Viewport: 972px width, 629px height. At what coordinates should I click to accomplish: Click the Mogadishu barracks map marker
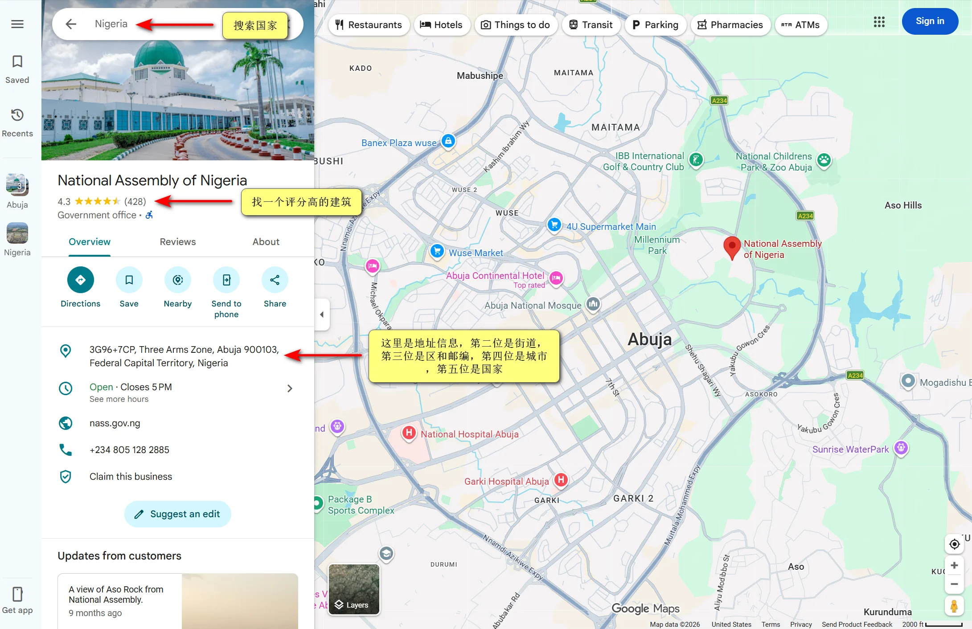pyautogui.click(x=908, y=381)
